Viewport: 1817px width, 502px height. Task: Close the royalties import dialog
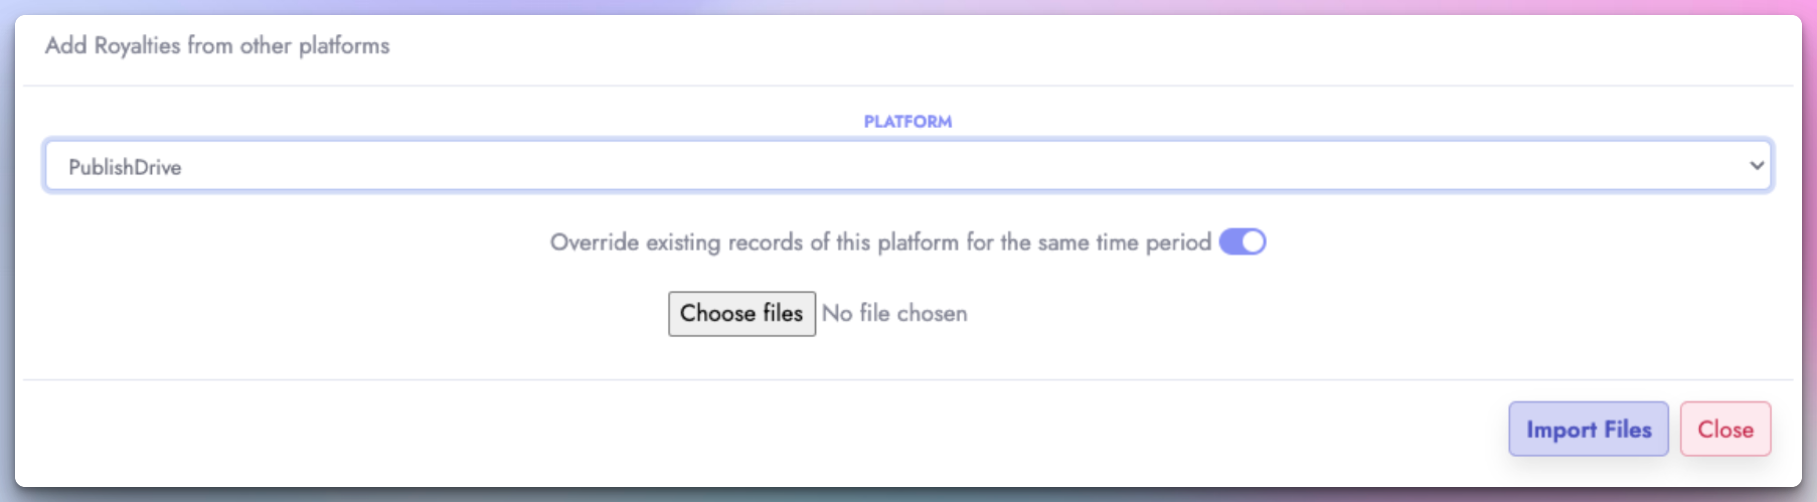(x=1724, y=429)
